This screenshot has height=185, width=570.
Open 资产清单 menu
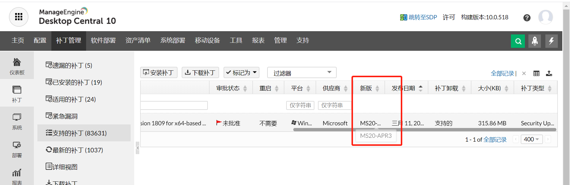pyautogui.click(x=138, y=40)
